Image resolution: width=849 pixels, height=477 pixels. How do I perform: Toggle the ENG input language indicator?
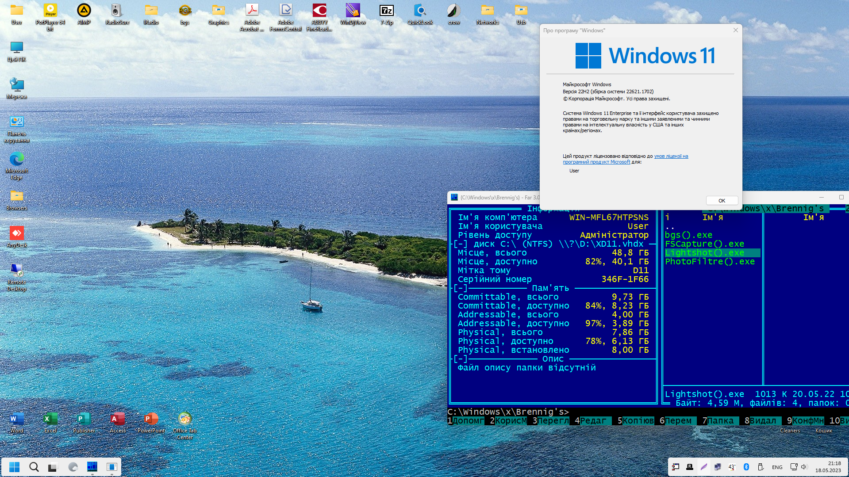click(x=777, y=467)
